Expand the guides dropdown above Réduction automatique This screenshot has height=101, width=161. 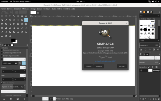[x=13, y=92]
